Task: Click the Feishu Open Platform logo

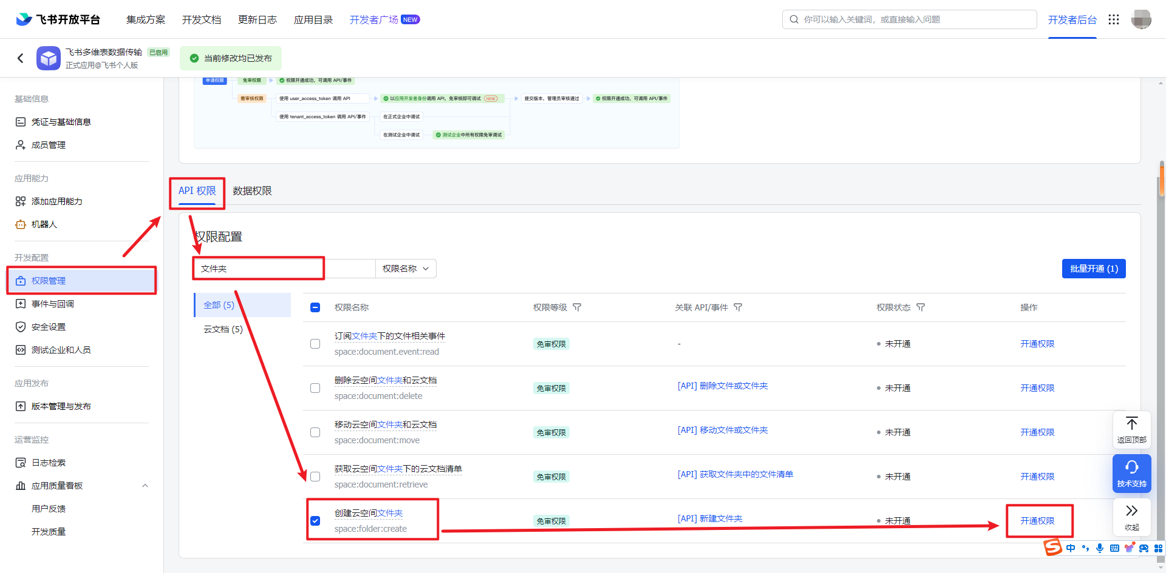Action: [58, 19]
